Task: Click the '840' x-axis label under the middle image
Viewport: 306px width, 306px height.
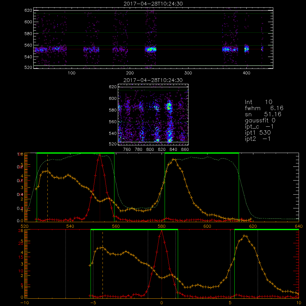Action: [x=173, y=150]
